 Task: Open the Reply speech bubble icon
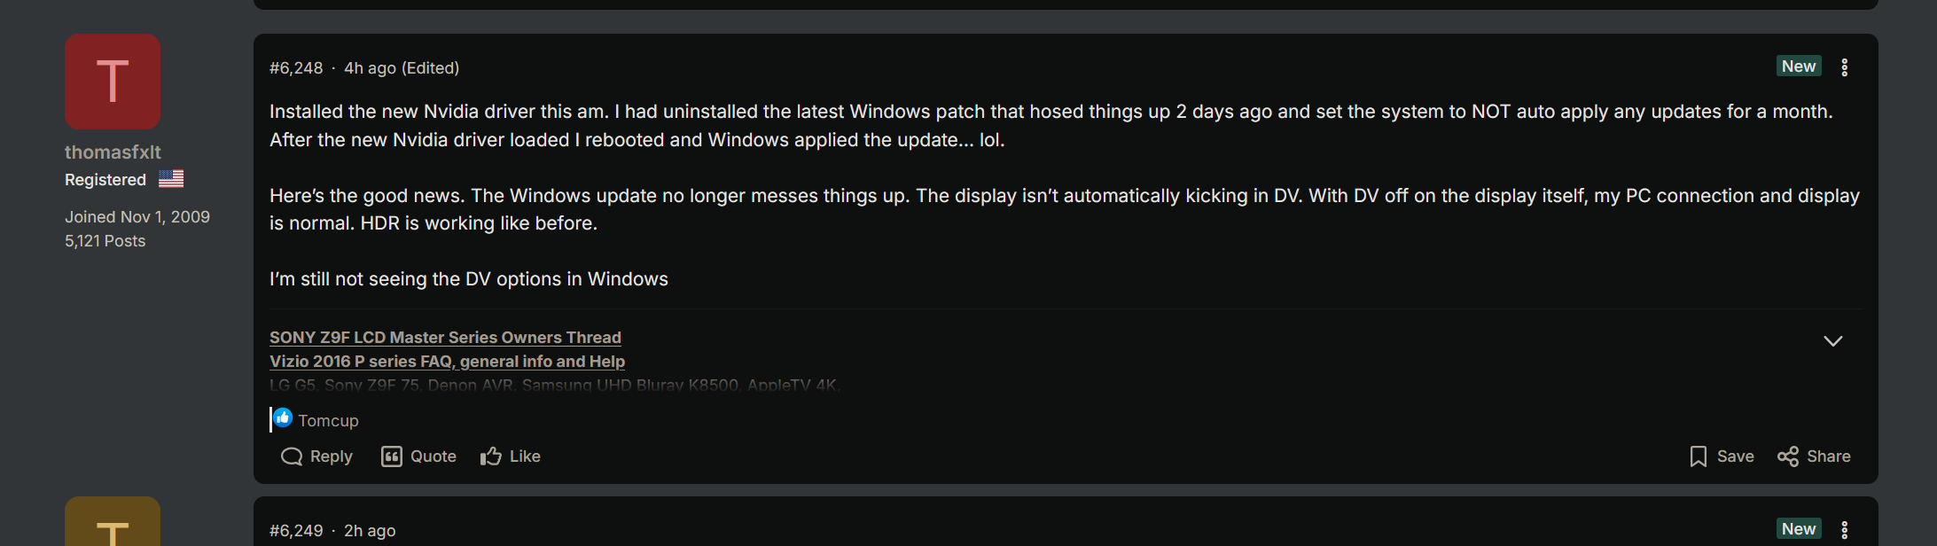[292, 456]
